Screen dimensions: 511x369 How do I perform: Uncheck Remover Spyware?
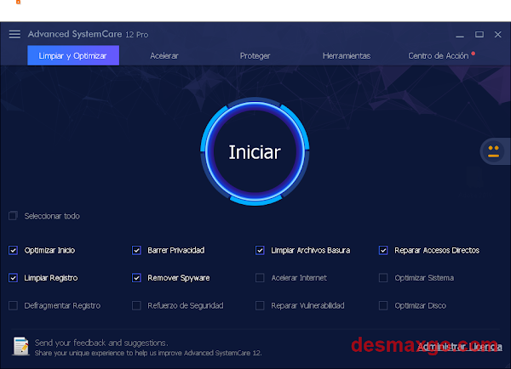[x=136, y=278]
